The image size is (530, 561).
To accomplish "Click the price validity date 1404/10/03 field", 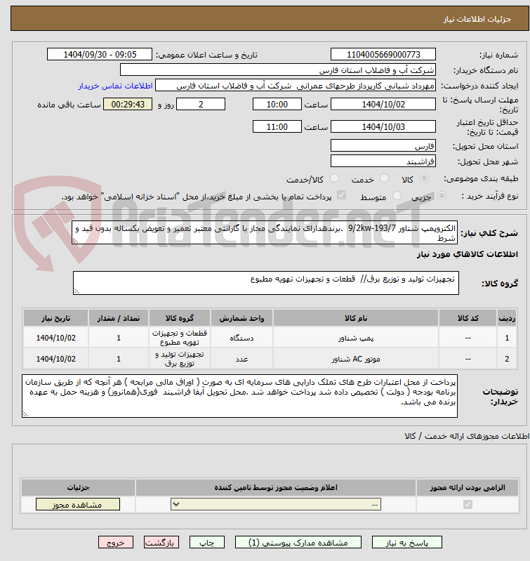I will (x=383, y=126).
